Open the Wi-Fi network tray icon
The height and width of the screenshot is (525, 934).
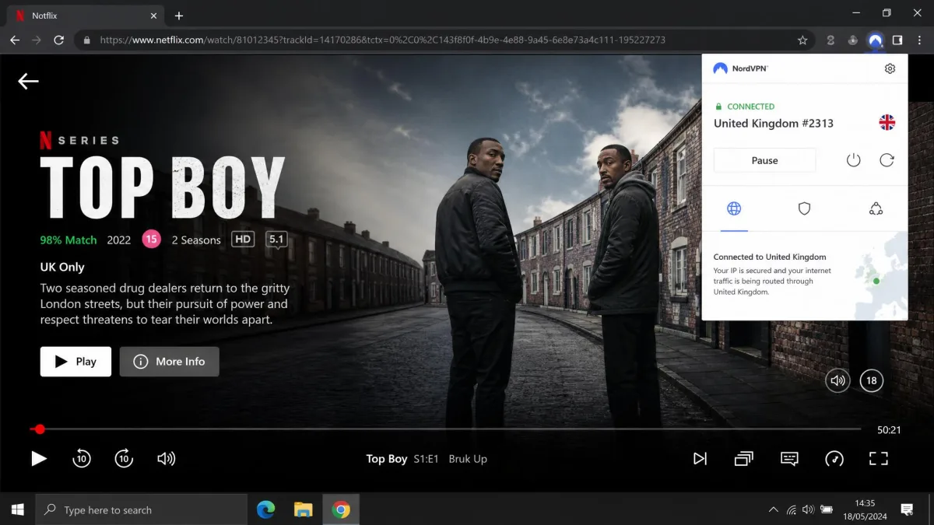[x=792, y=510]
